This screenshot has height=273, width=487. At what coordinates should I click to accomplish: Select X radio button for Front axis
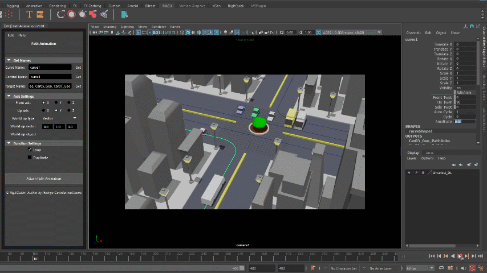click(43, 102)
